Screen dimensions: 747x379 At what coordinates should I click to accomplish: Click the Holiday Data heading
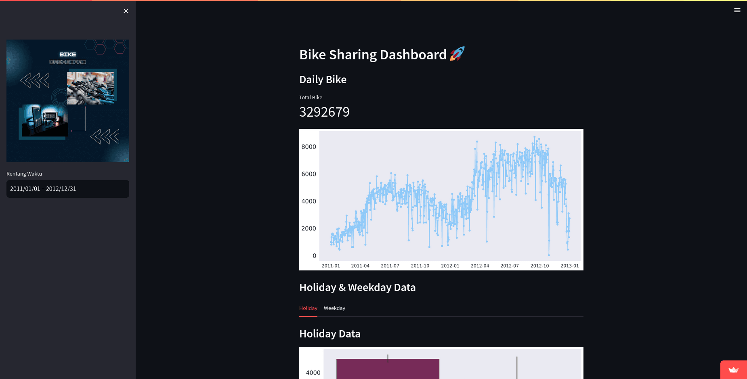point(330,334)
